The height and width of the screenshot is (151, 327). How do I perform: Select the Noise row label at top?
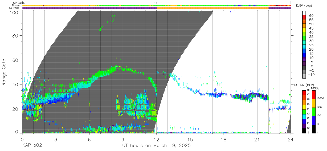click(16, 5)
